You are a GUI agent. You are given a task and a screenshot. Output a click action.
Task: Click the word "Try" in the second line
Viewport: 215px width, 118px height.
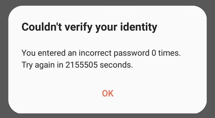coord(27,65)
